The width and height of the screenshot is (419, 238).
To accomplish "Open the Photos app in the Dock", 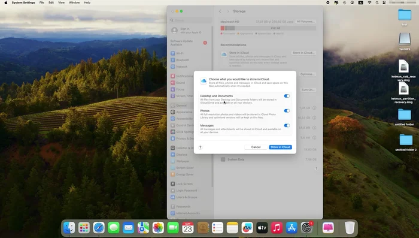I will [x=158, y=228].
